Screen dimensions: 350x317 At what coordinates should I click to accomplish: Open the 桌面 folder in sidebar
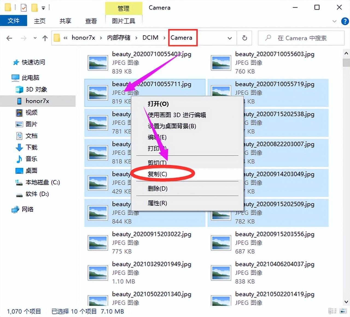click(27, 171)
